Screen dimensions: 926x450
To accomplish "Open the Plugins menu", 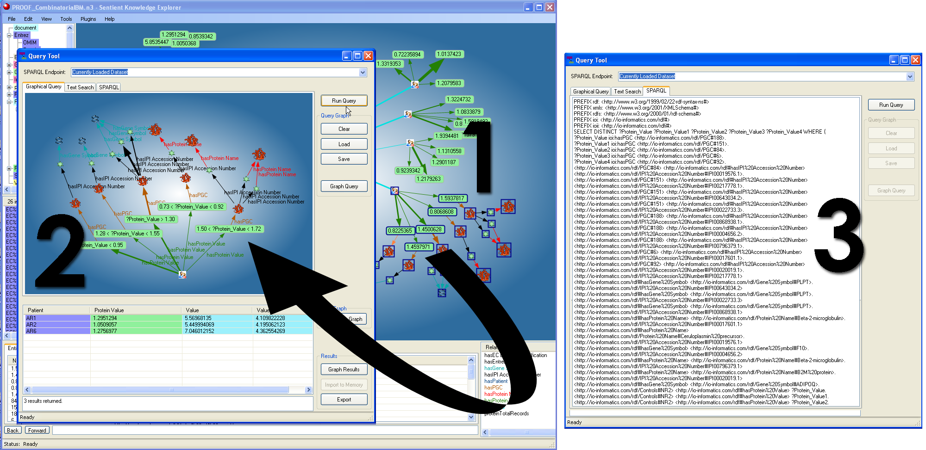I will coord(88,19).
